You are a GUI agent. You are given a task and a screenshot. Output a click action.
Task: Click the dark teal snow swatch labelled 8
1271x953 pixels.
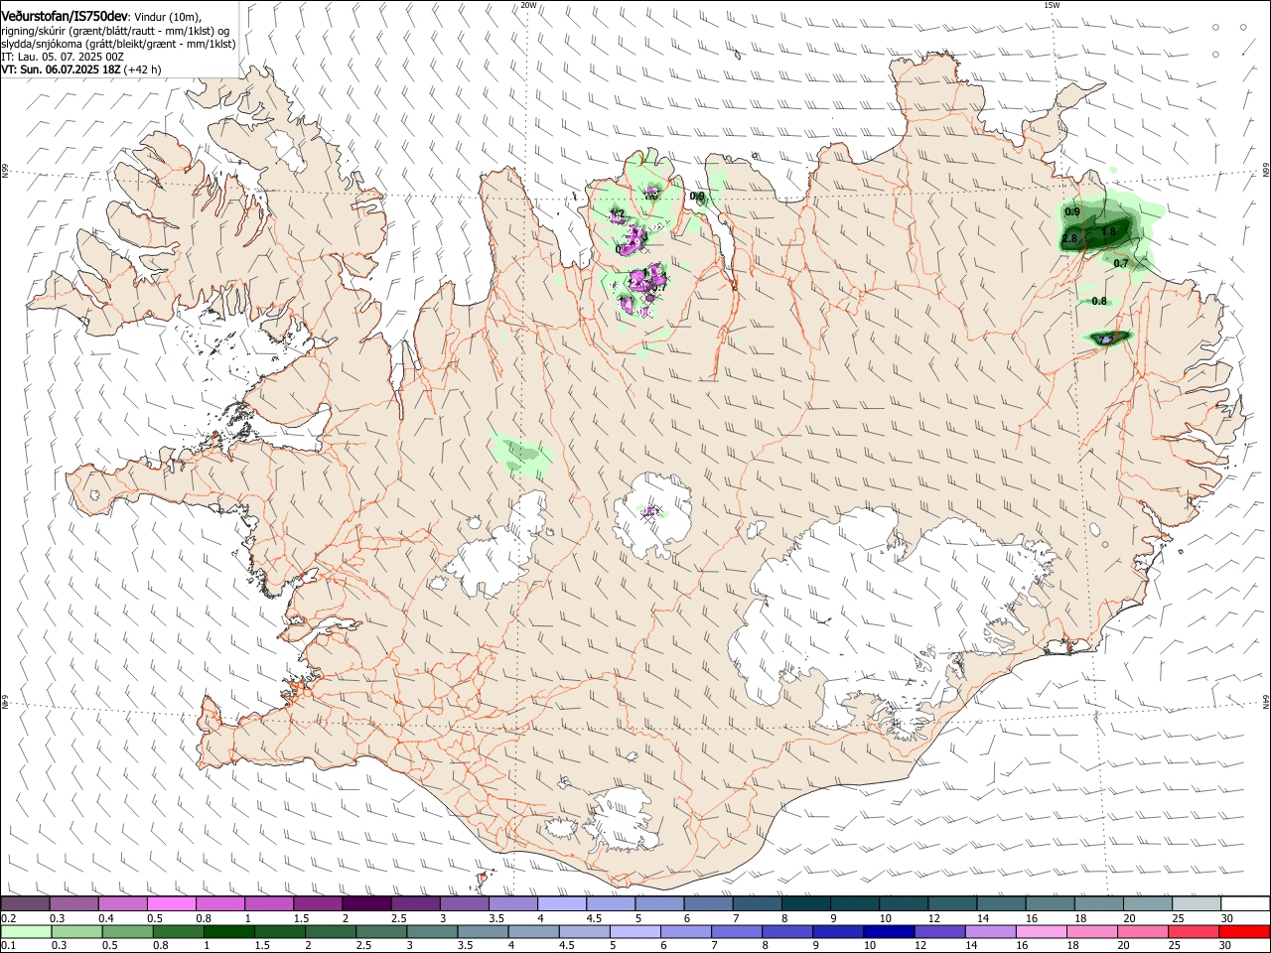(x=806, y=904)
